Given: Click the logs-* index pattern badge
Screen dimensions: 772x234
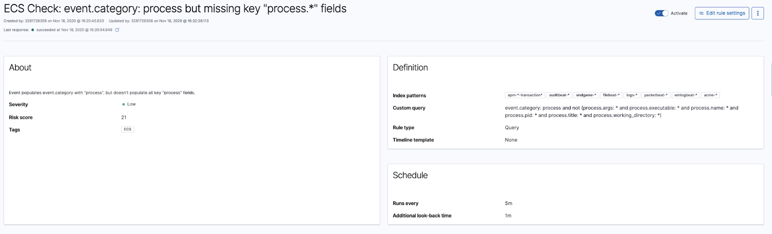Looking at the screenshot, I should point(632,95).
